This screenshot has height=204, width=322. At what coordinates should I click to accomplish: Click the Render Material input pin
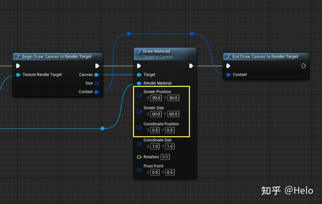tap(139, 83)
